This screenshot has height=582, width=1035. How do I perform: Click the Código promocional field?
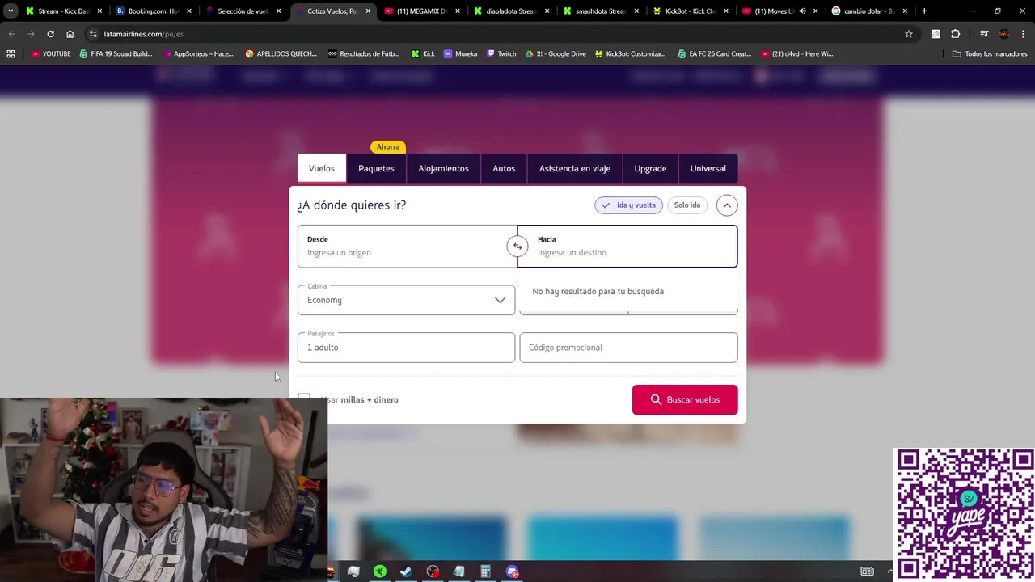(628, 348)
